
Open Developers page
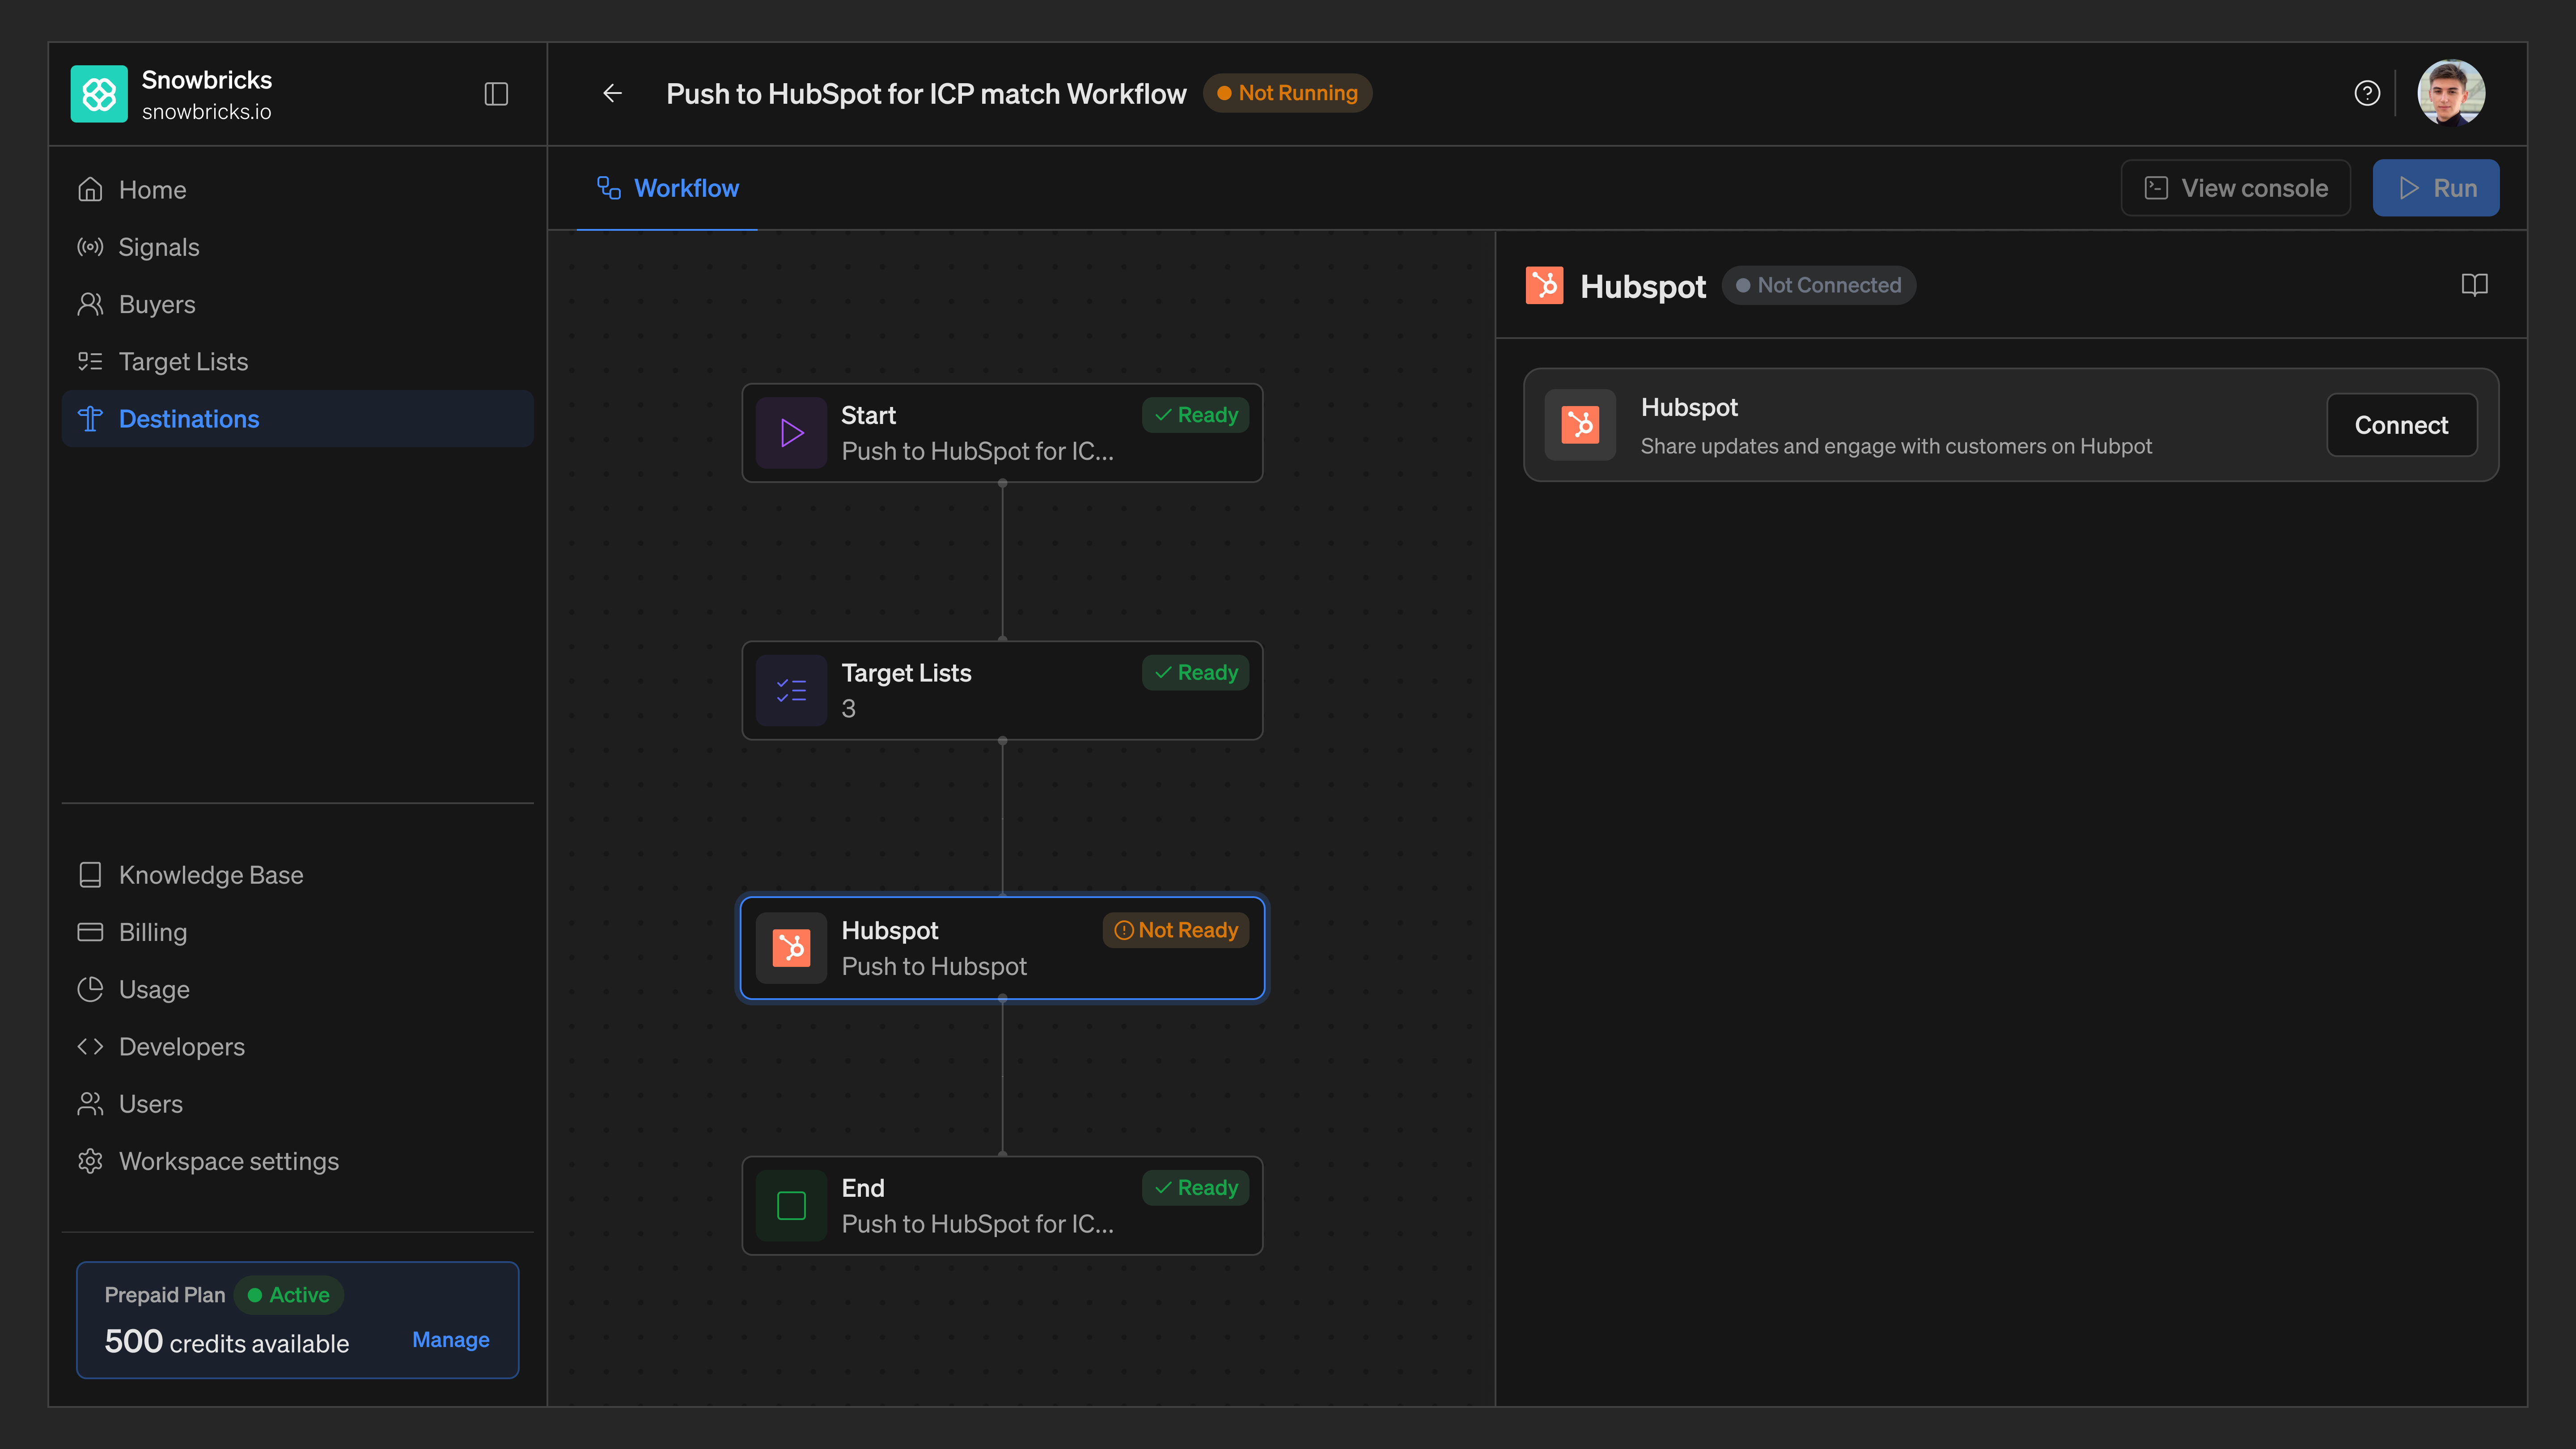click(298, 1047)
